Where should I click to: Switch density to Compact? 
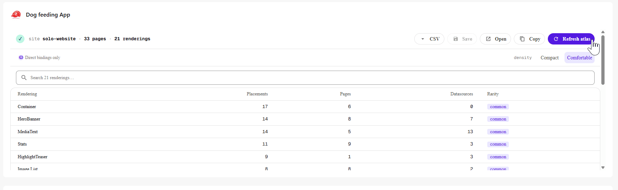point(549,58)
